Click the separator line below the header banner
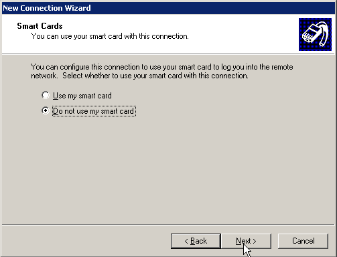337x257 pixels. [x=168, y=54]
